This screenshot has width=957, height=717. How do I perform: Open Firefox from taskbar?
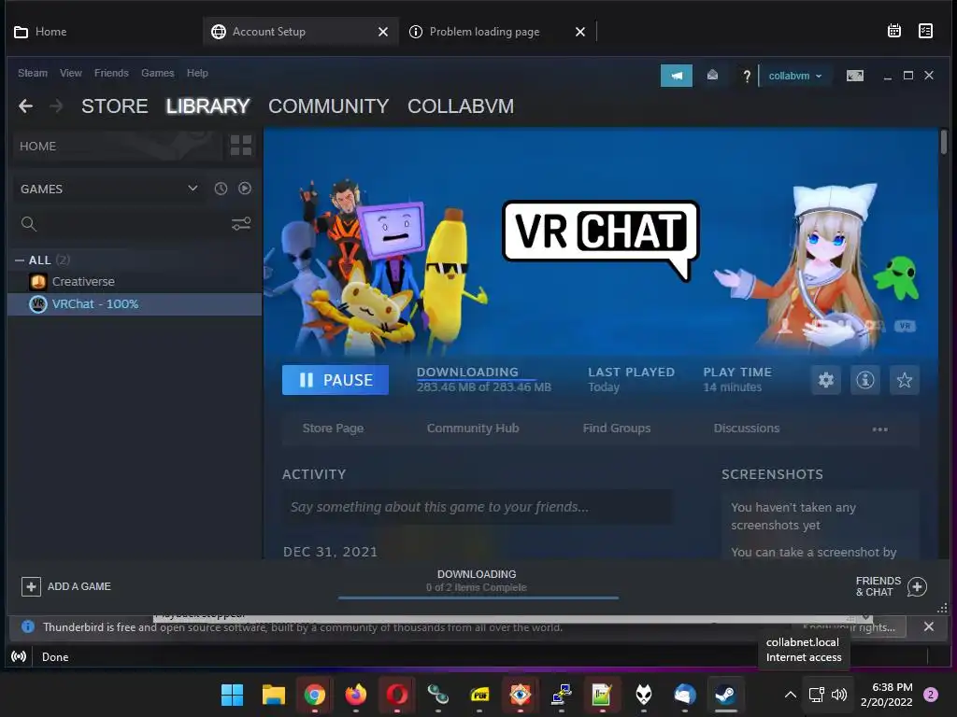tap(356, 695)
